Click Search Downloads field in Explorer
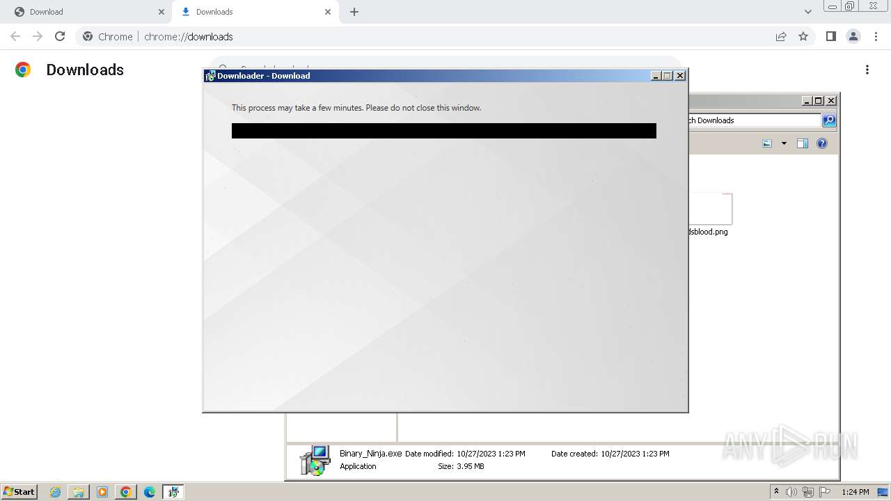 (754, 120)
